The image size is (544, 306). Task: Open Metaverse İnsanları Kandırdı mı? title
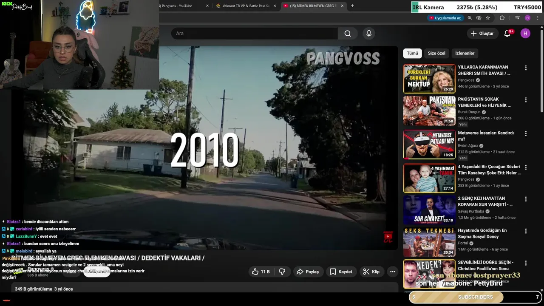click(x=486, y=136)
